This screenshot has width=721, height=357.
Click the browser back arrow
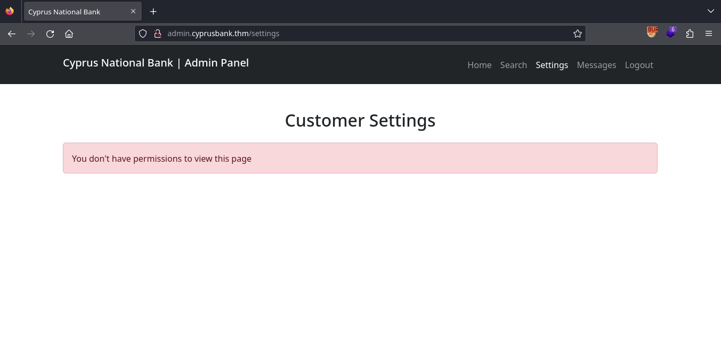[12, 34]
